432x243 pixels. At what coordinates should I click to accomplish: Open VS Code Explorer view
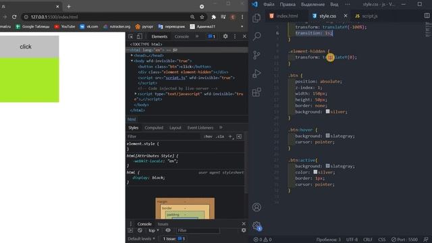(256, 18)
